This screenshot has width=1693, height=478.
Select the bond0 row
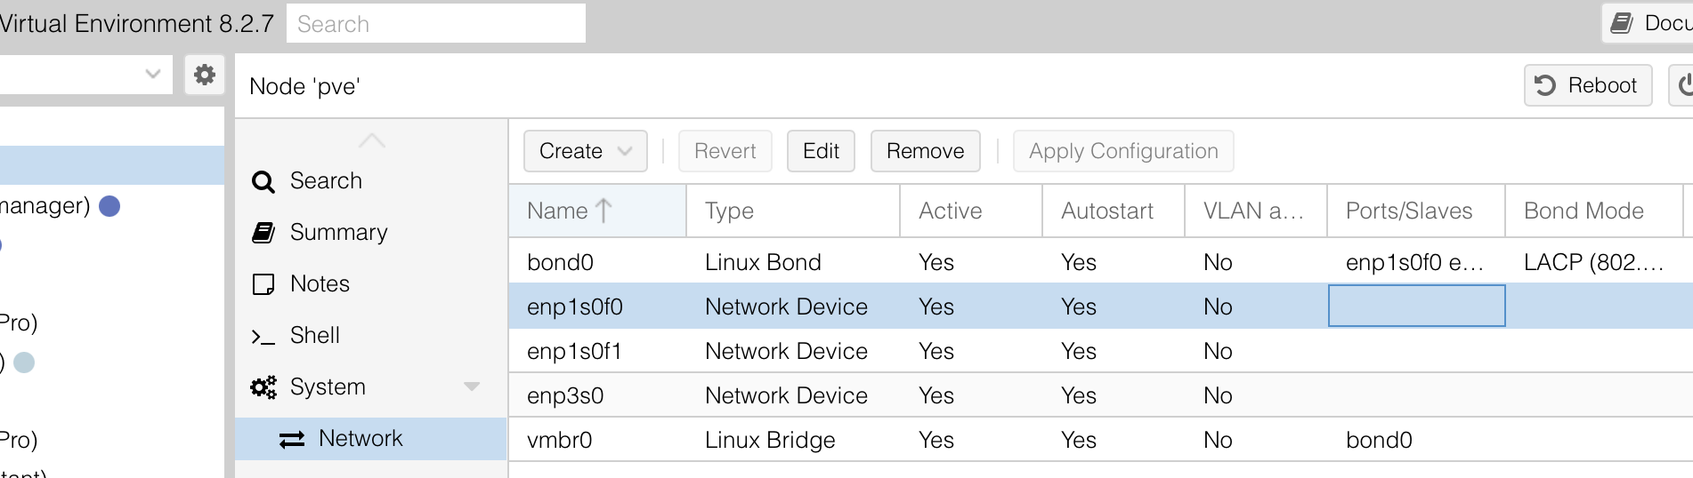pos(561,262)
